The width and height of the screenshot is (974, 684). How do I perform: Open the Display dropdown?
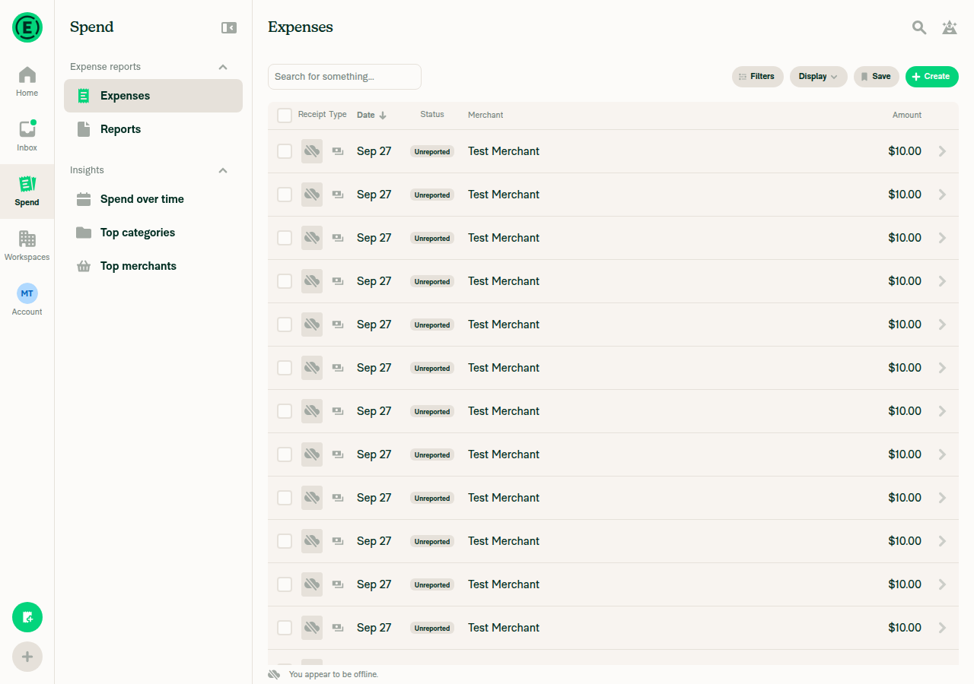click(819, 77)
